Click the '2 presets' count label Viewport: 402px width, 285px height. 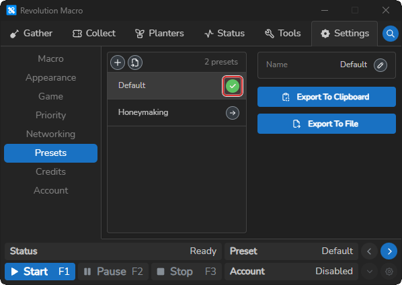tap(221, 62)
